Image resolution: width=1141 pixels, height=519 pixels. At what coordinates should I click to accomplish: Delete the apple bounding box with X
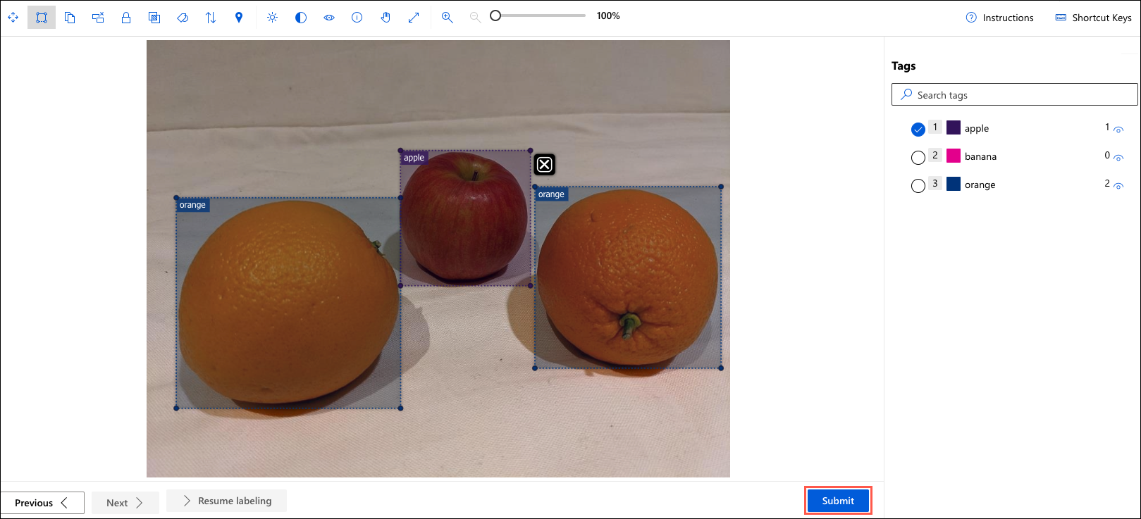pos(545,165)
